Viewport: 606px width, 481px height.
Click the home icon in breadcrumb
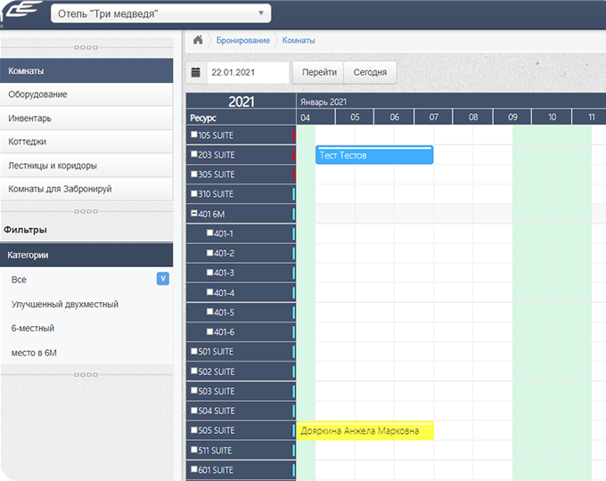198,40
